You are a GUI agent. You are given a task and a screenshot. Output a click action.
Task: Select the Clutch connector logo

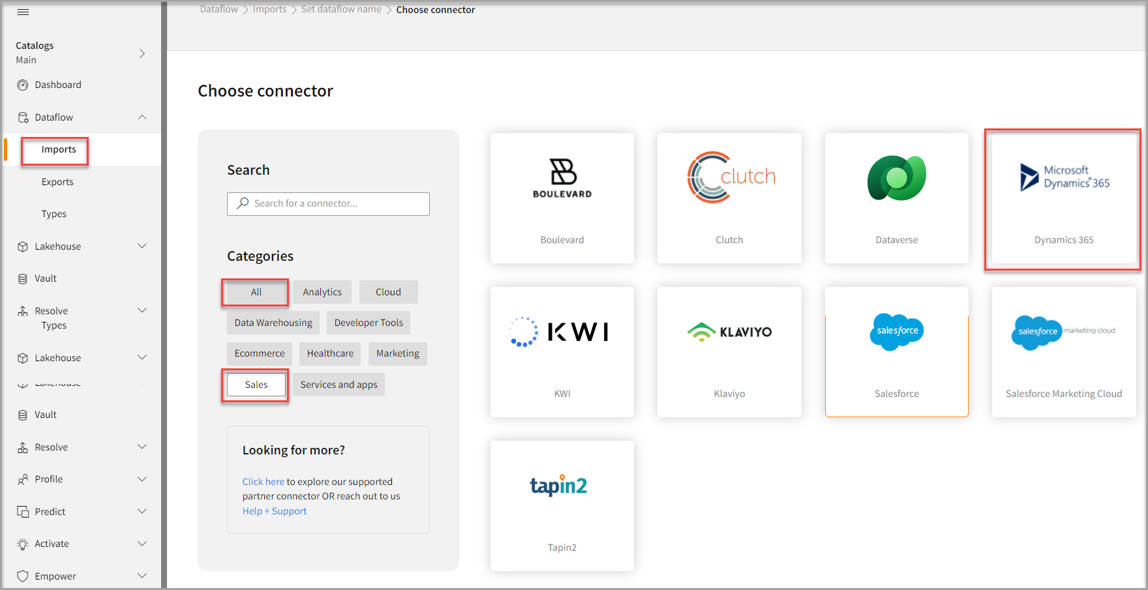(729, 177)
